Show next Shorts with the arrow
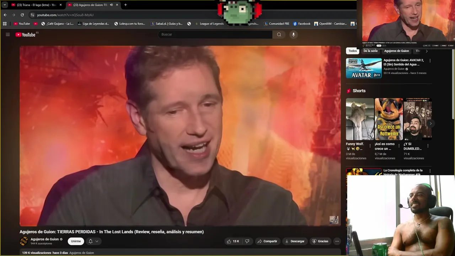 430,123
